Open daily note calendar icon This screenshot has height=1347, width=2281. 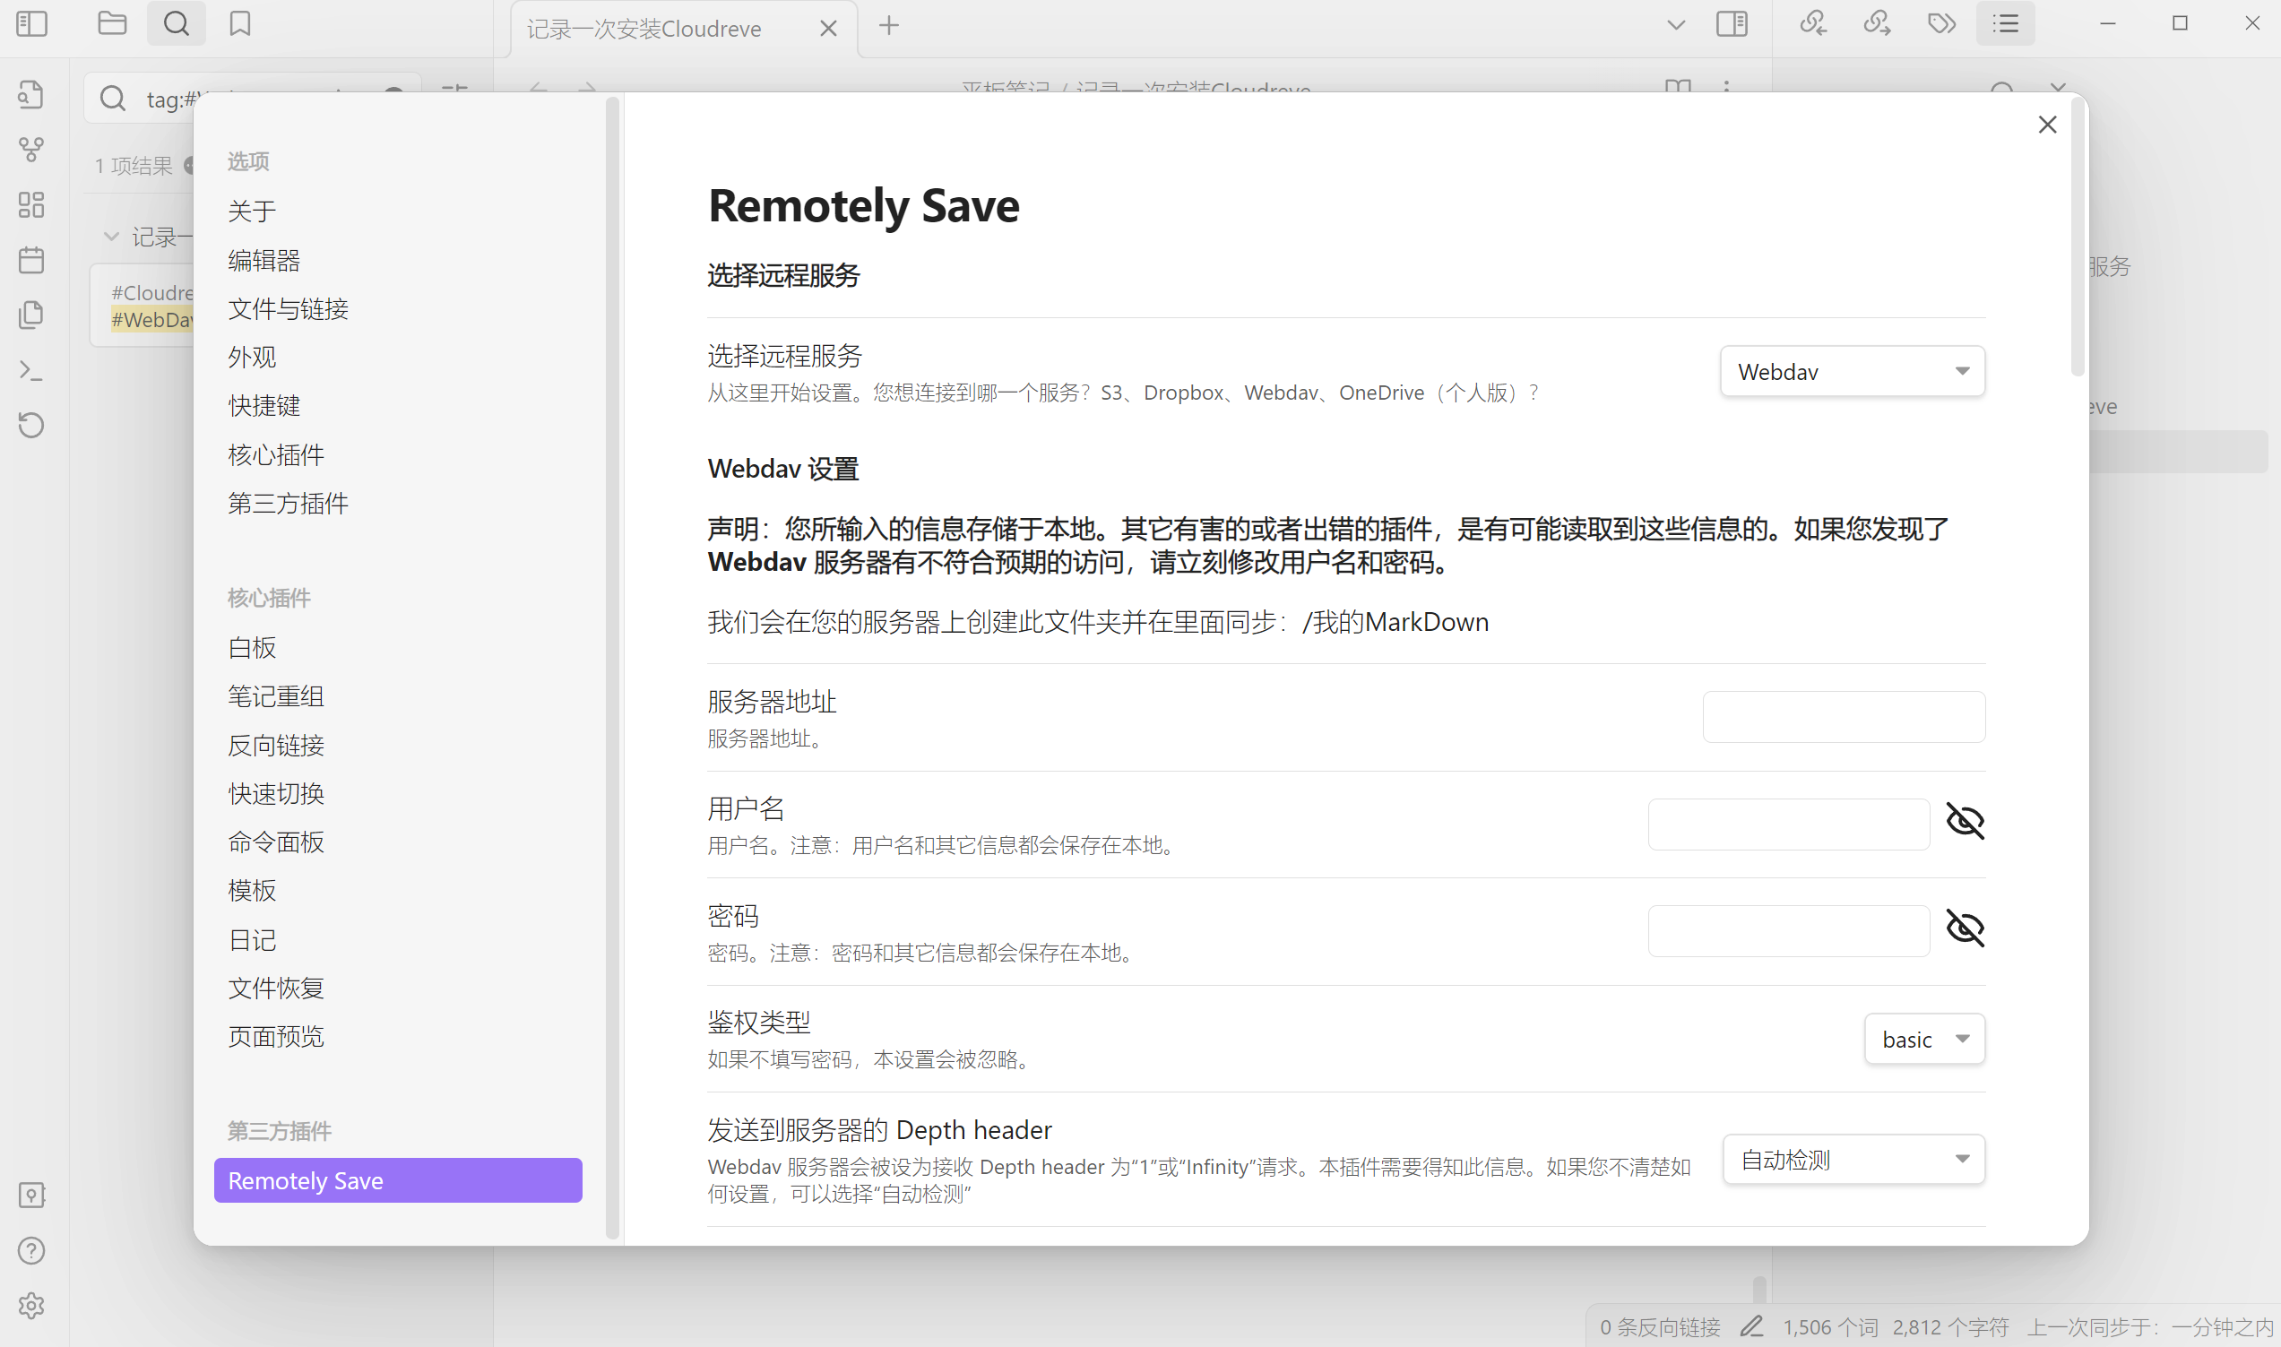click(31, 261)
